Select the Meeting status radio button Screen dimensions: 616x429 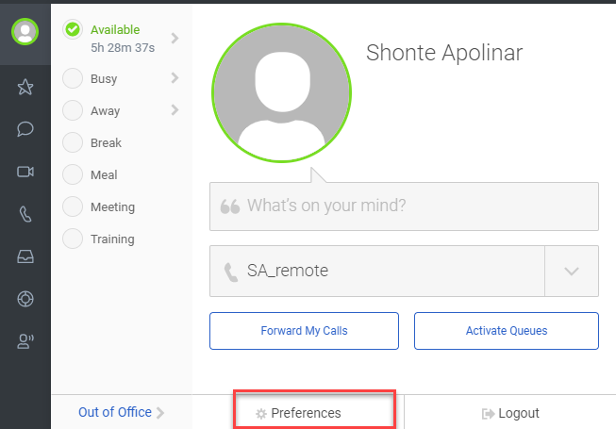coord(73,206)
